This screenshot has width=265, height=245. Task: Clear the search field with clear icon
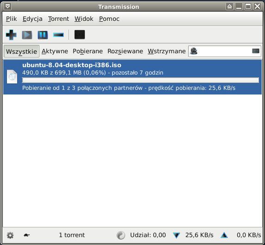pos(256,51)
